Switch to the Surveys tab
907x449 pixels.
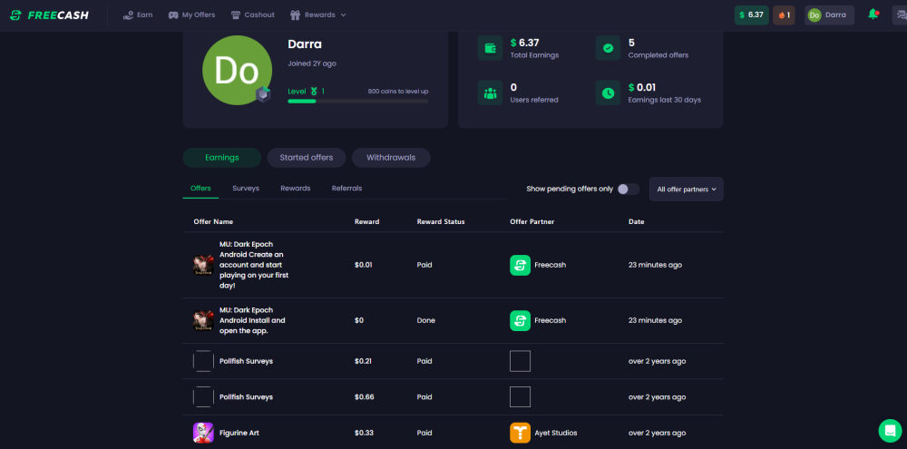click(x=246, y=189)
